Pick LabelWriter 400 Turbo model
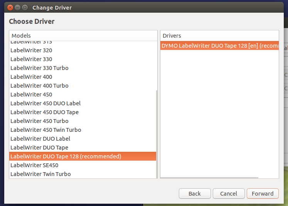Screen dimensions: 288x206 [x=83, y=86]
